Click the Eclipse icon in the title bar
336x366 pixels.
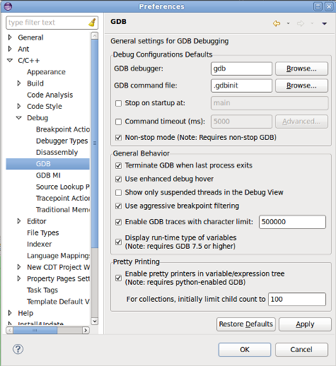tap(8, 6)
